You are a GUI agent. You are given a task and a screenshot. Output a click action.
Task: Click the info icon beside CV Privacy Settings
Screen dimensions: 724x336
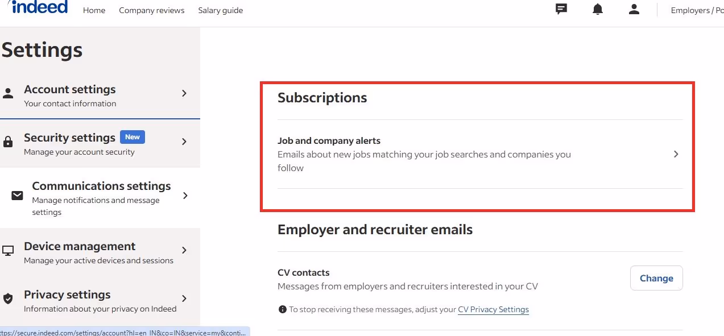point(282,309)
